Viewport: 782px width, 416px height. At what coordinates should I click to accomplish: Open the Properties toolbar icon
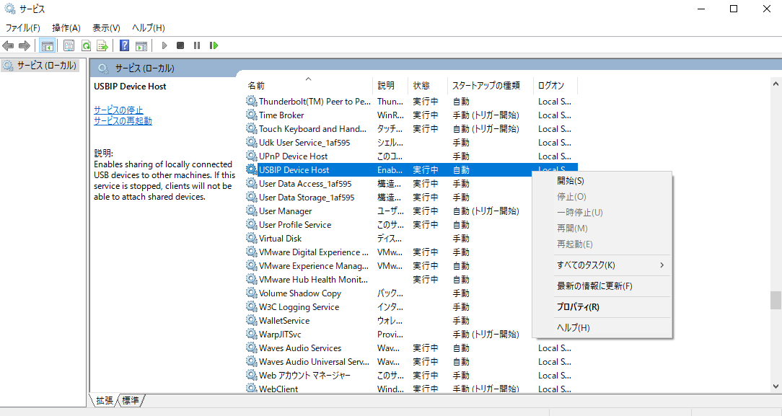[69, 46]
